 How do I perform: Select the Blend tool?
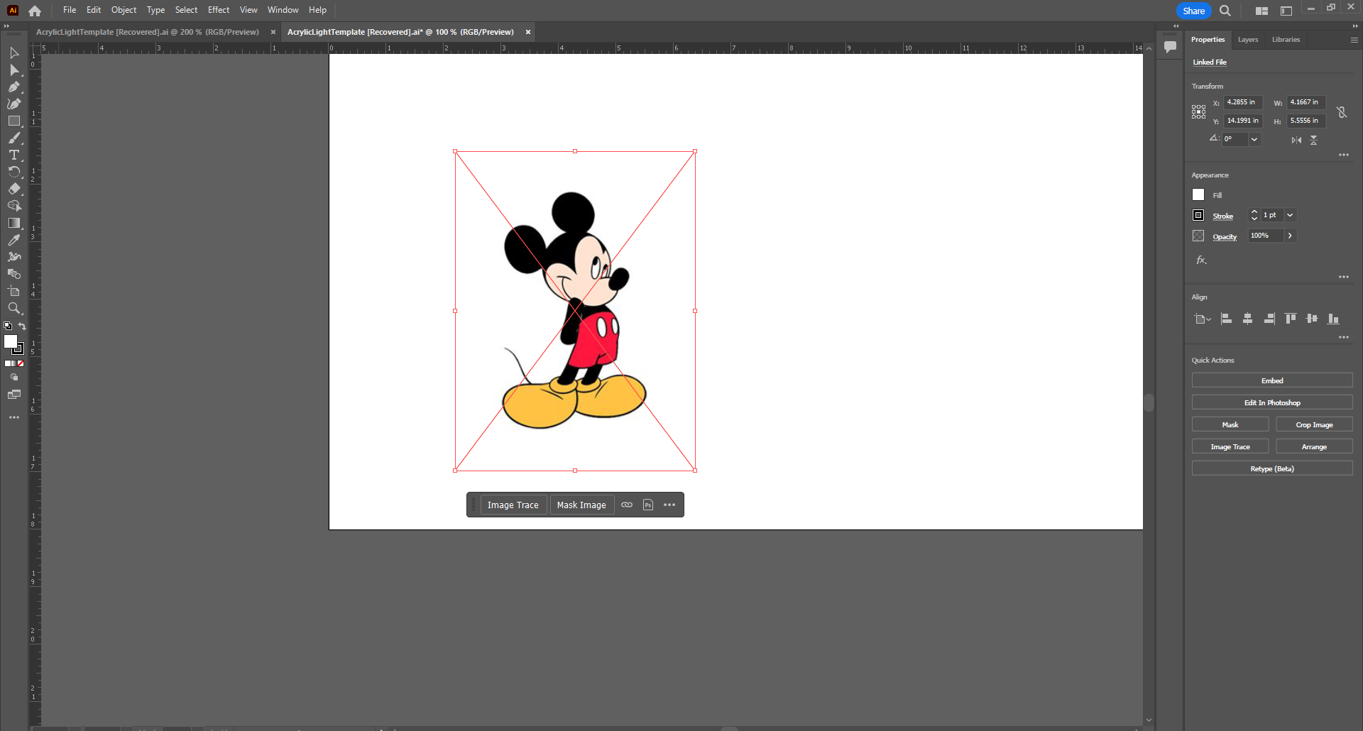click(14, 274)
